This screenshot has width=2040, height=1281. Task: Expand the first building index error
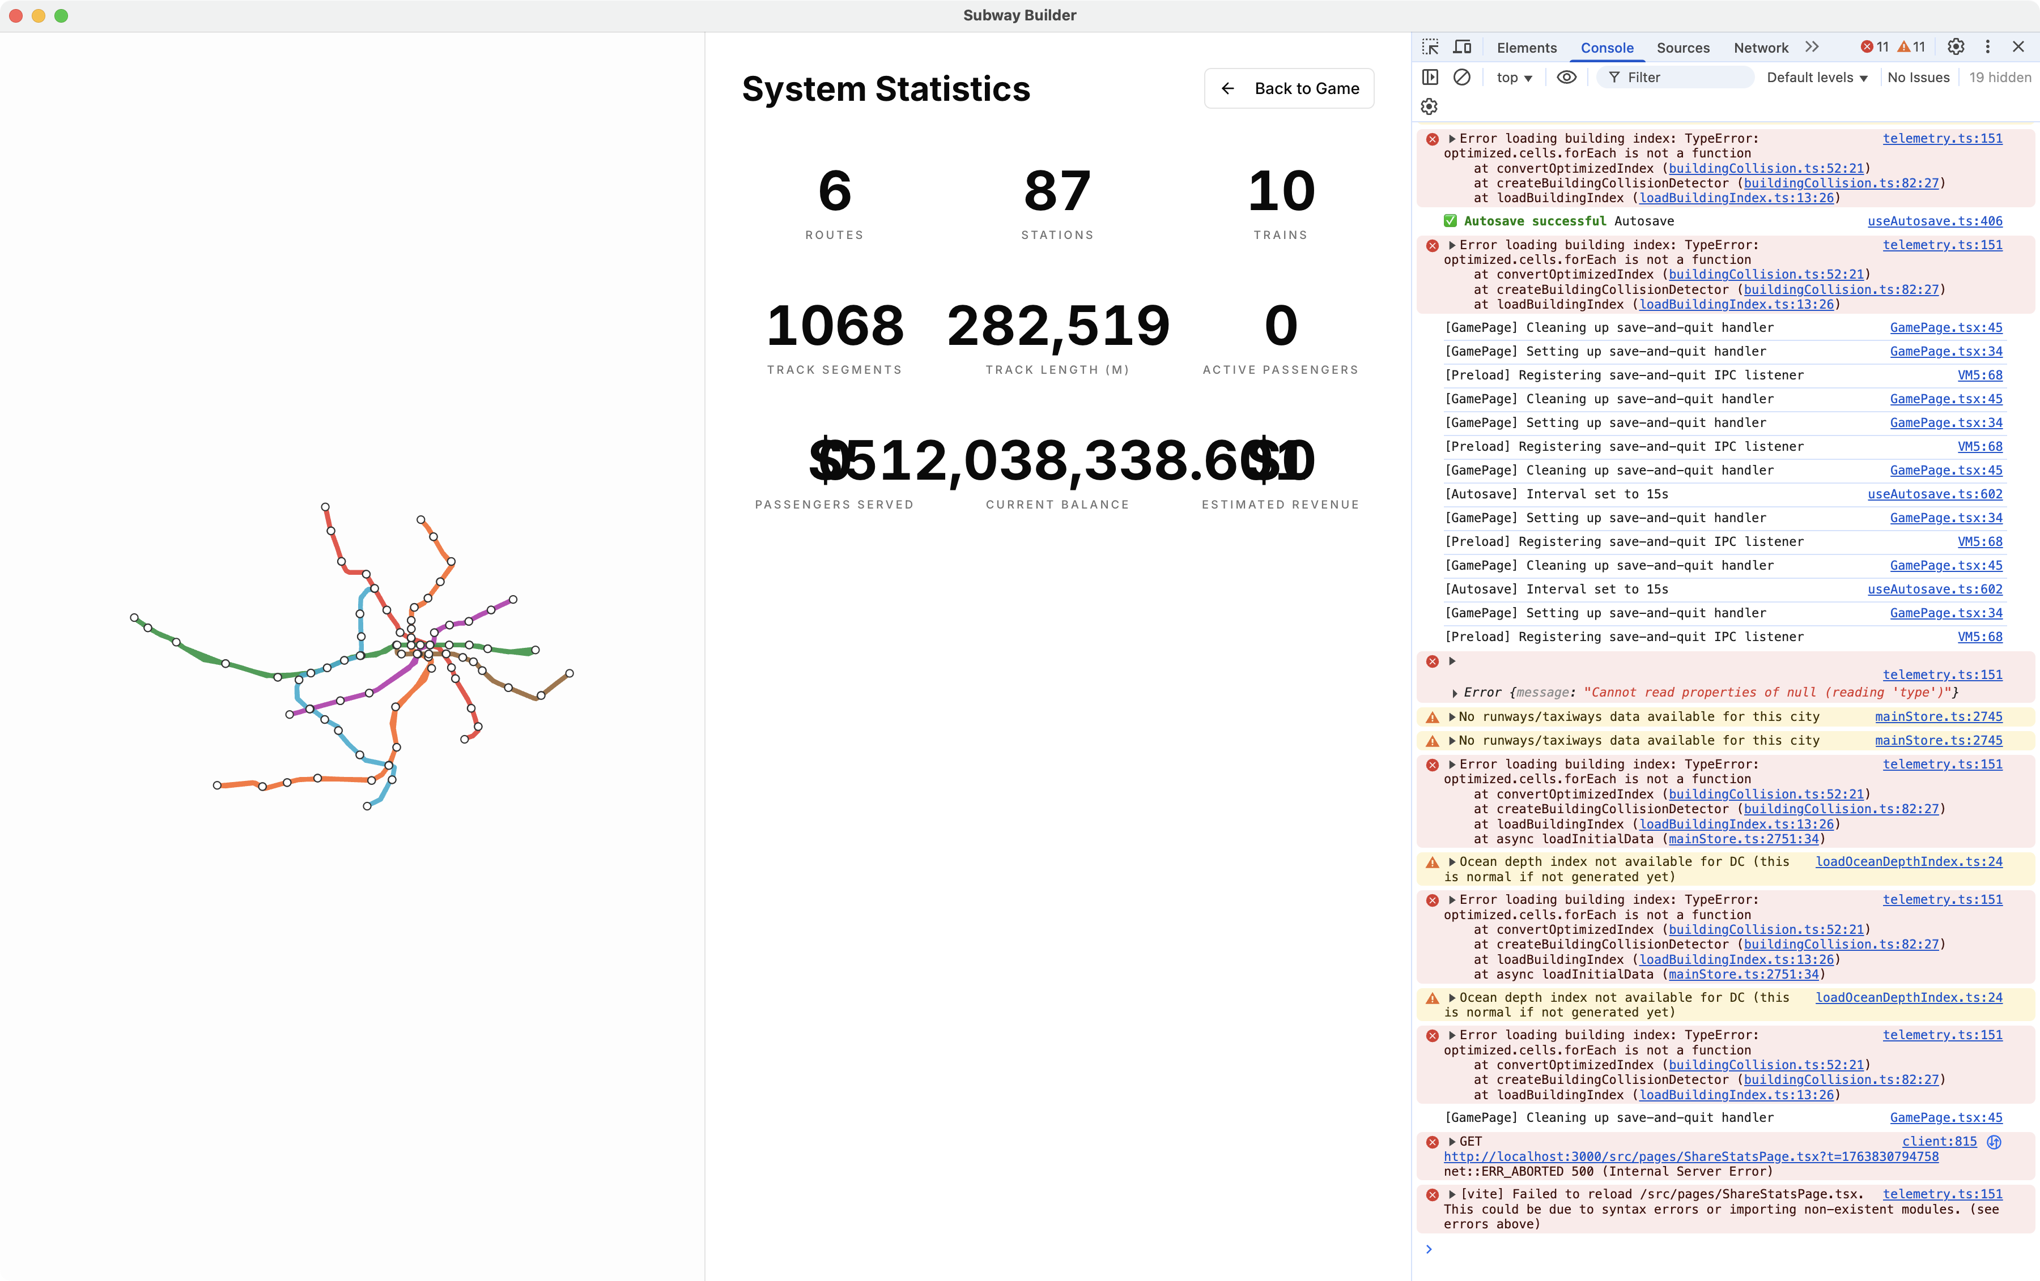(x=1452, y=139)
